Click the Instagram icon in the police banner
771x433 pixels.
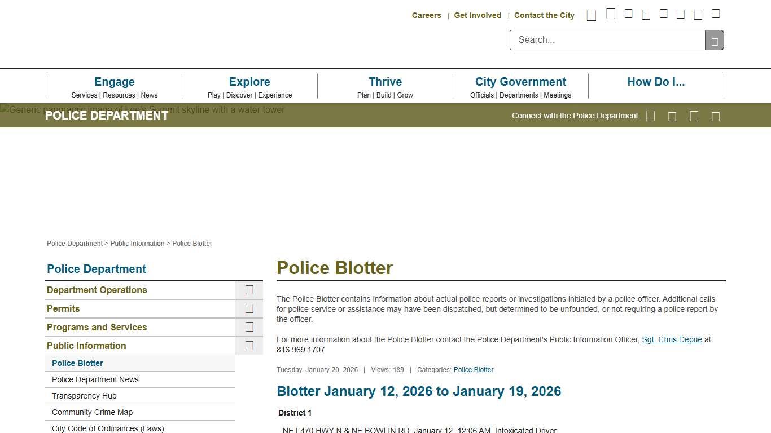click(x=694, y=116)
